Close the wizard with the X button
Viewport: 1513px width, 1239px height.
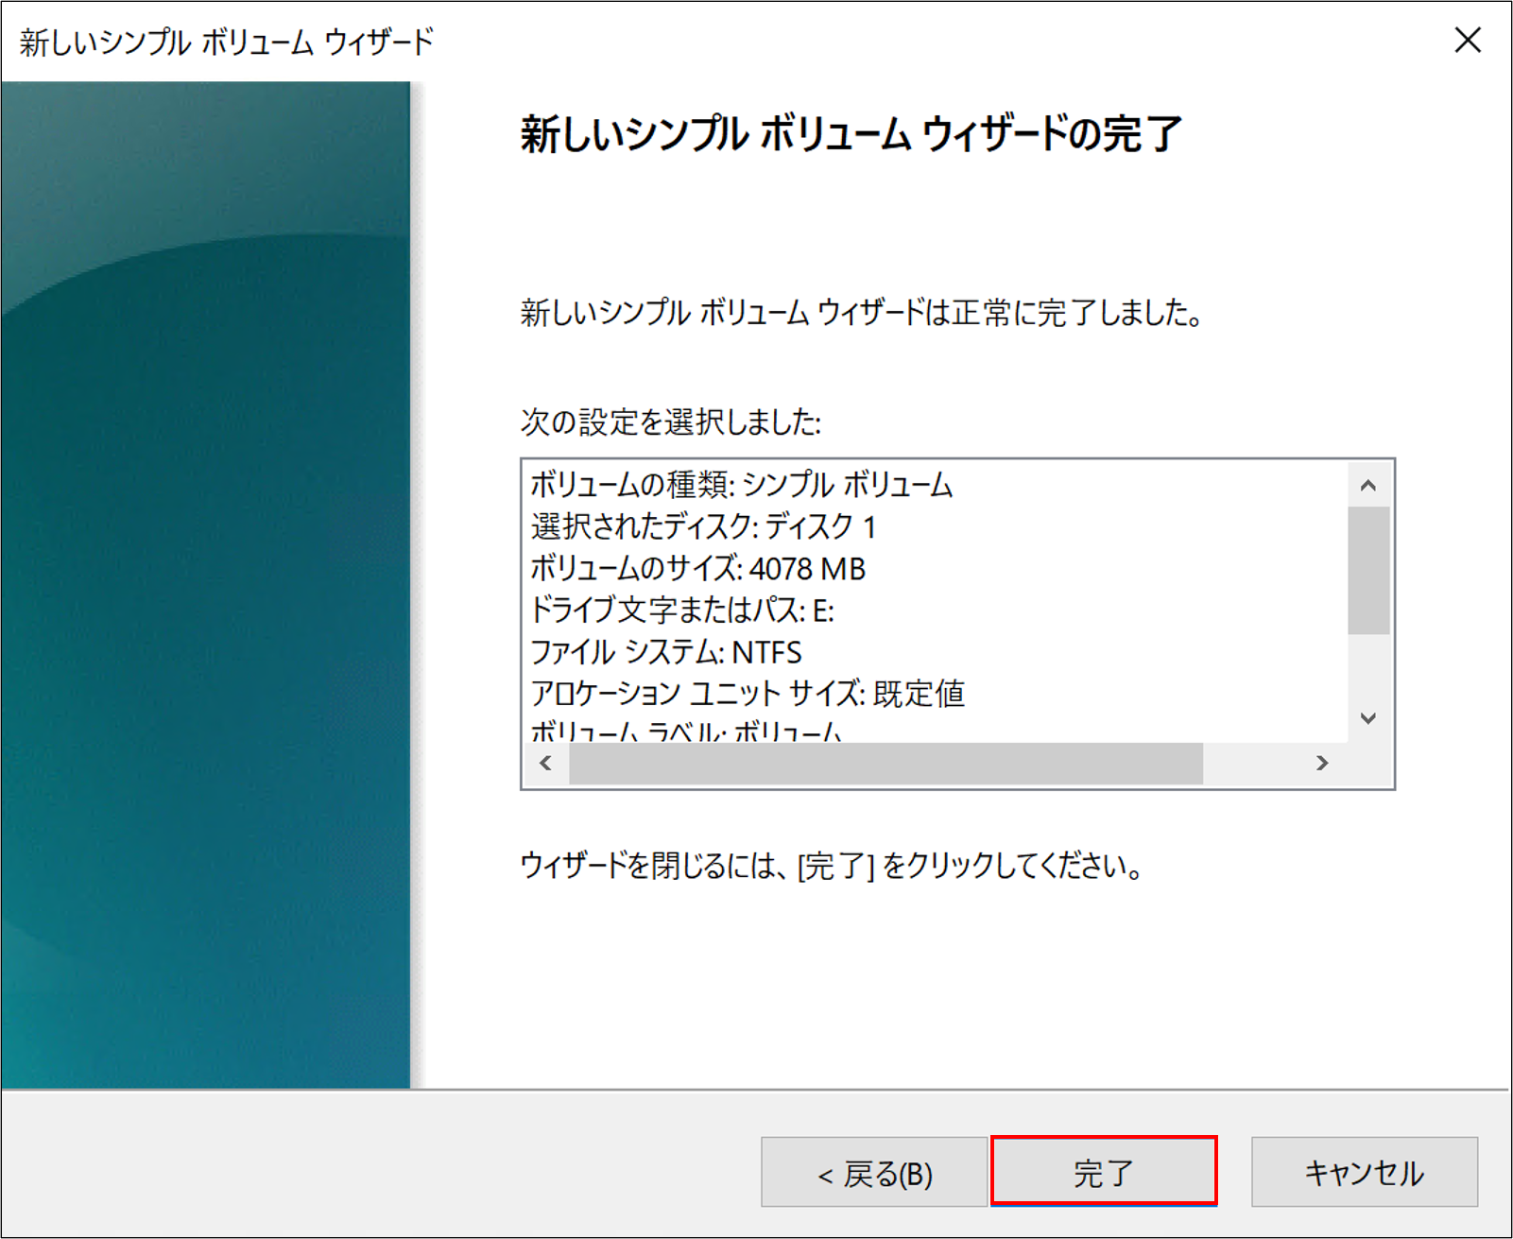tap(1467, 41)
